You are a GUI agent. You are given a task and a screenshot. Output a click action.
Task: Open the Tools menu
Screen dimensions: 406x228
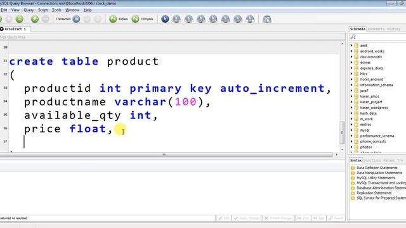point(56,10)
